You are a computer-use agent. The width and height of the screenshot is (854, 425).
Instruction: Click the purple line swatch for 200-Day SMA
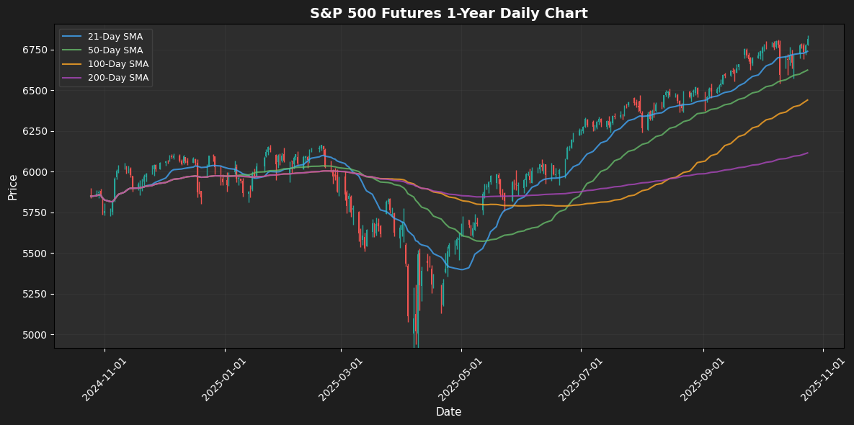72,78
